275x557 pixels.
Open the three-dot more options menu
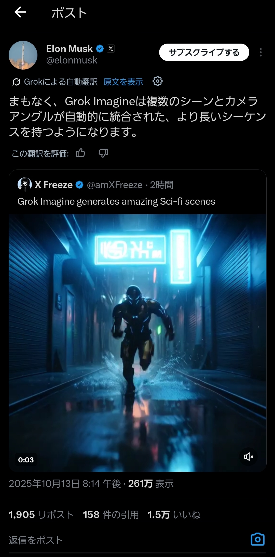coord(260,52)
